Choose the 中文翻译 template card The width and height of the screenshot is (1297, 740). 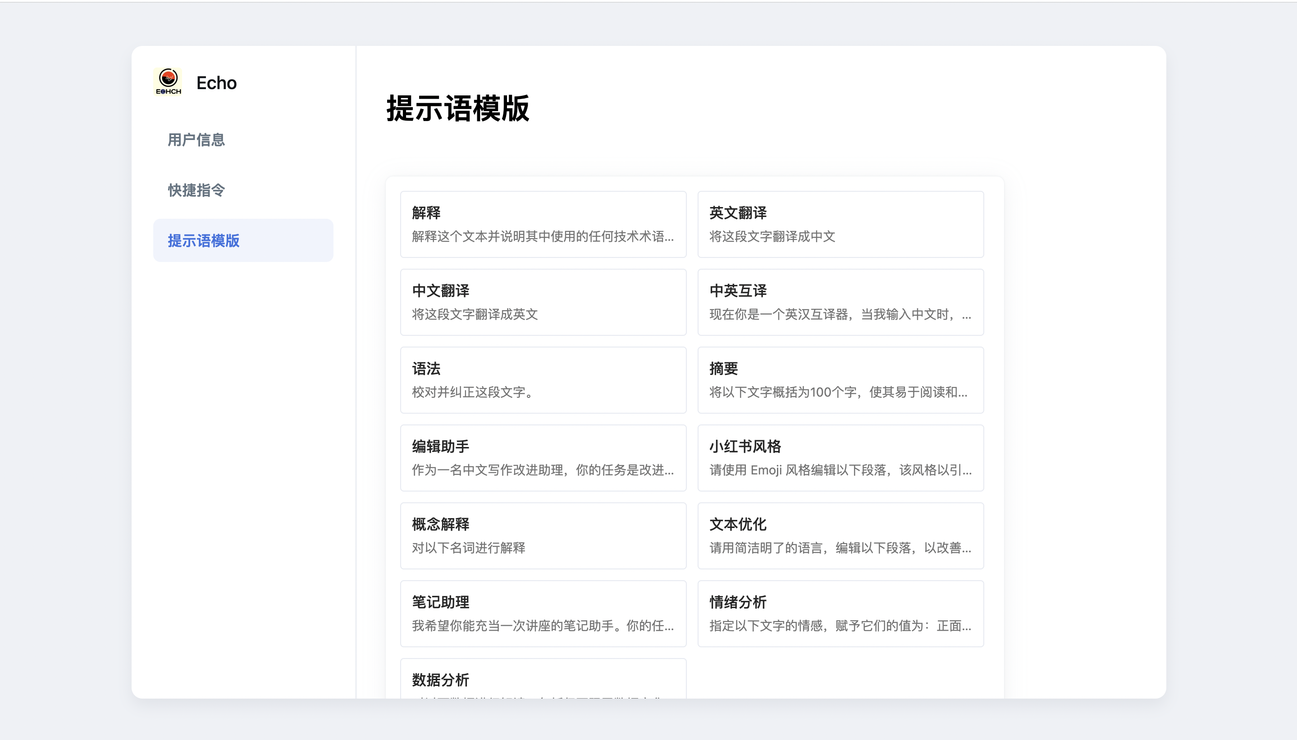click(x=543, y=302)
